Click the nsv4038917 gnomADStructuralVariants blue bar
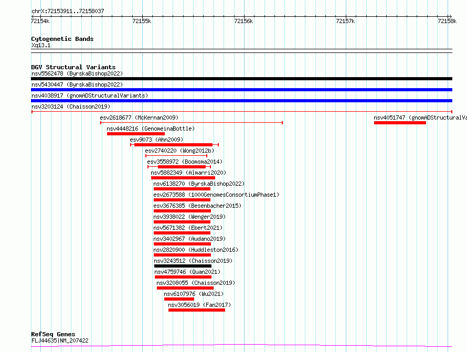 (x=241, y=101)
